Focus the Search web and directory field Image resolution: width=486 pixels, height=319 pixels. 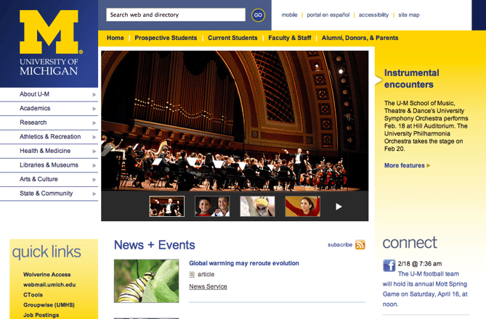coord(175,14)
